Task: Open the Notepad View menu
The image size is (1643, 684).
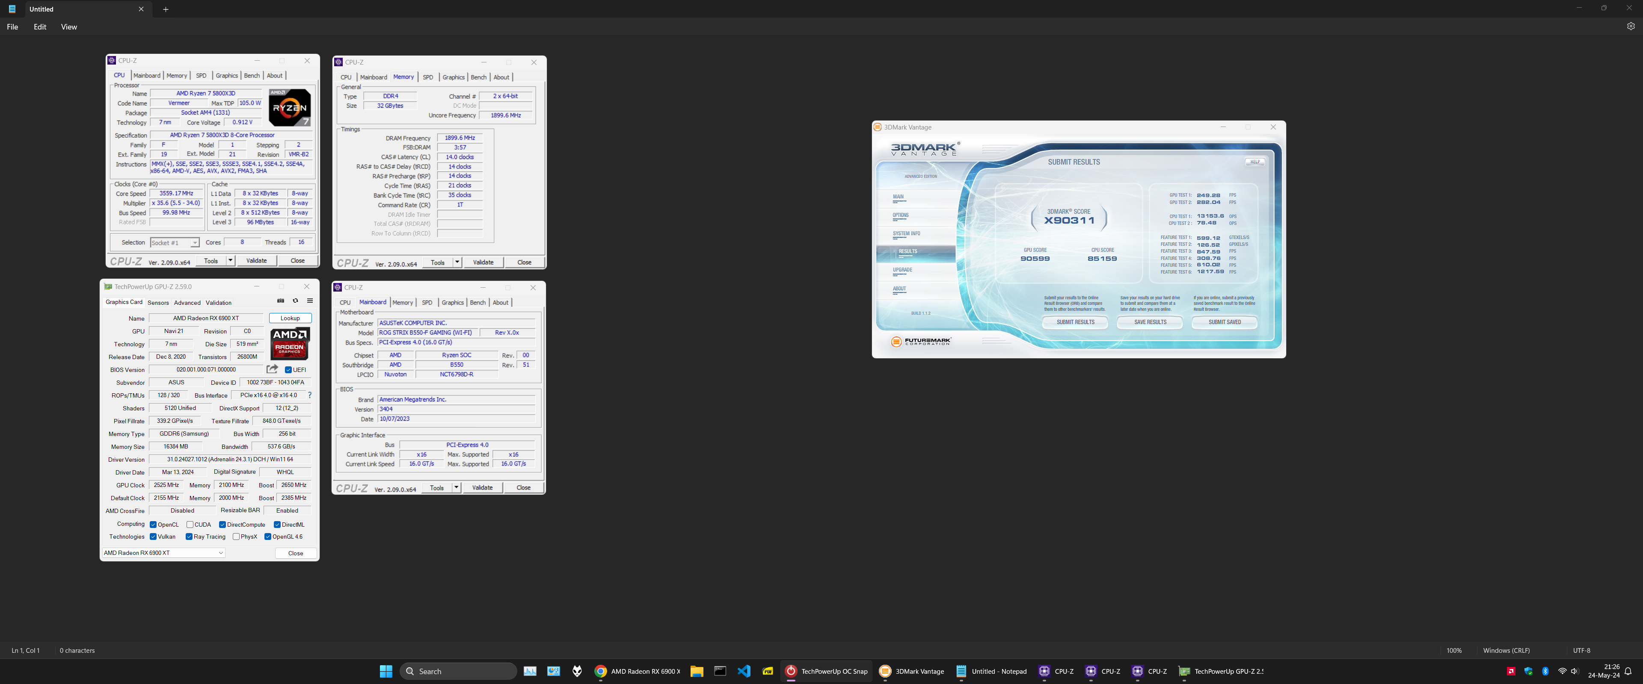Action: tap(69, 27)
